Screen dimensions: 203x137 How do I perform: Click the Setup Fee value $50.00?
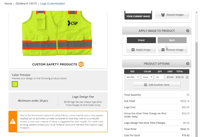click(x=186, y=113)
